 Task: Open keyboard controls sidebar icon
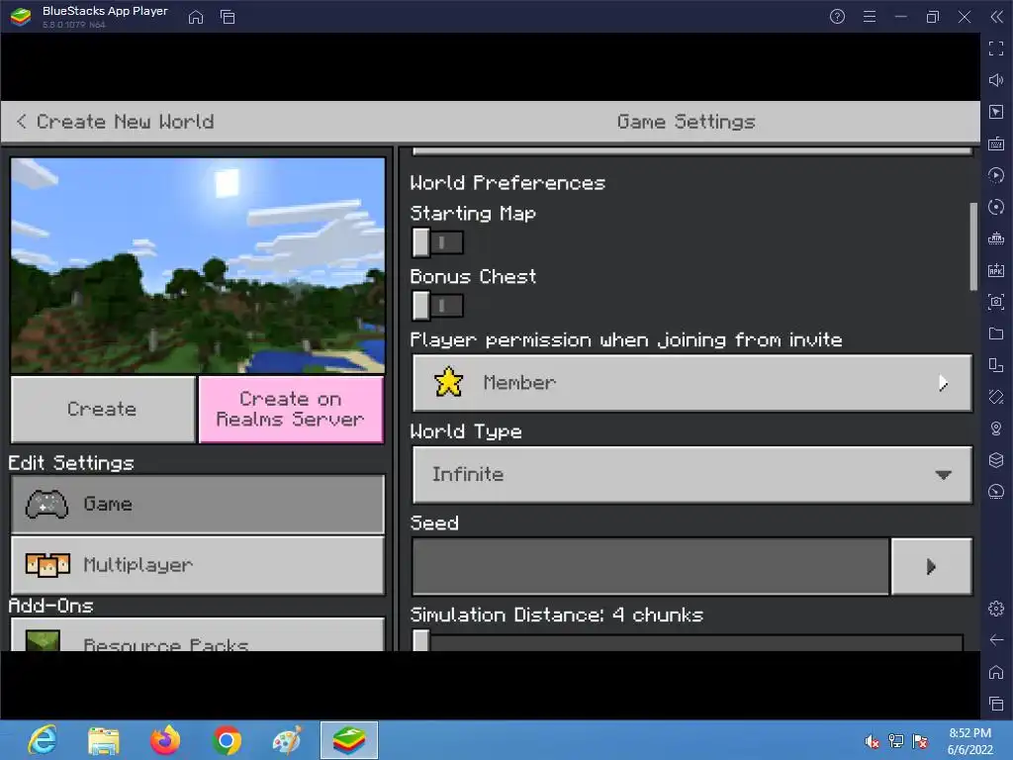coord(996,143)
